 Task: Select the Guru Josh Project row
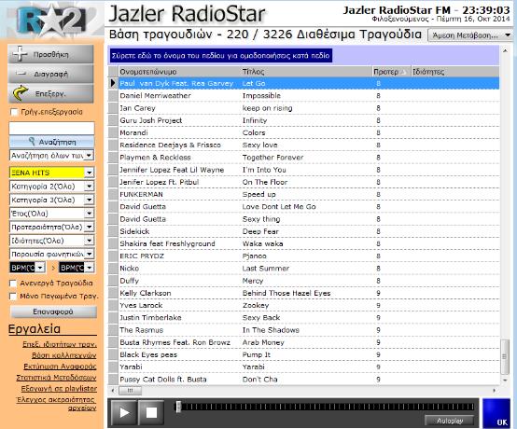(x=303, y=120)
